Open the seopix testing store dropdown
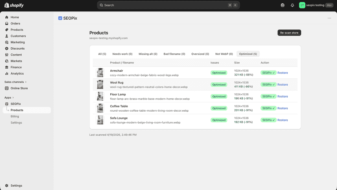This screenshot has height=190, width=337. coord(316,5)
